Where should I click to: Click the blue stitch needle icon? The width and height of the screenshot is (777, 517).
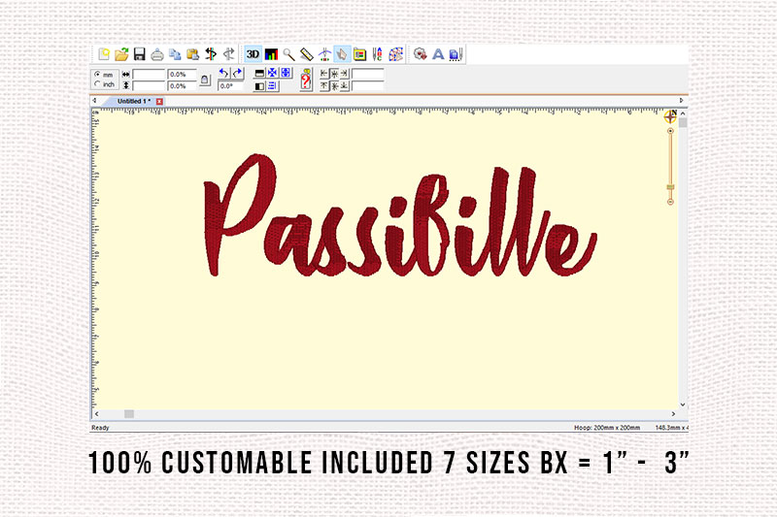coord(456,54)
